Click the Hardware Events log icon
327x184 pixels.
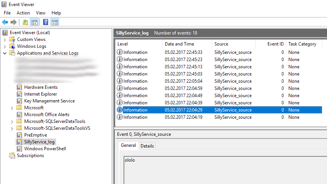(x=19, y=87)
